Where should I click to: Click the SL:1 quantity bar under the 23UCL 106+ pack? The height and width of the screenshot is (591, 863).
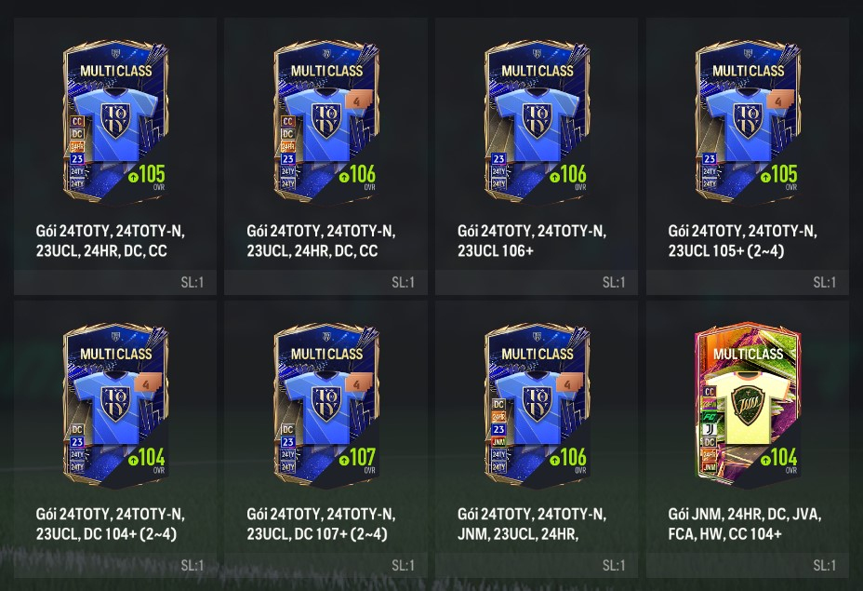pos(537,282)
